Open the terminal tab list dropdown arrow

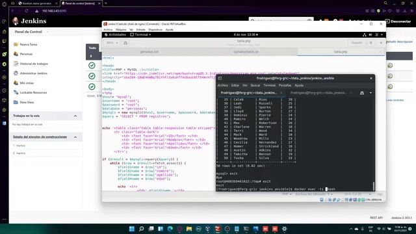pos(370,93)
